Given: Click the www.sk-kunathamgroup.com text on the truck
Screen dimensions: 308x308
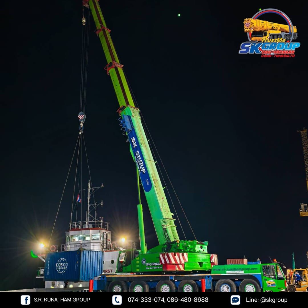Looking at the screenshot, I should click(x=235, y=269).
